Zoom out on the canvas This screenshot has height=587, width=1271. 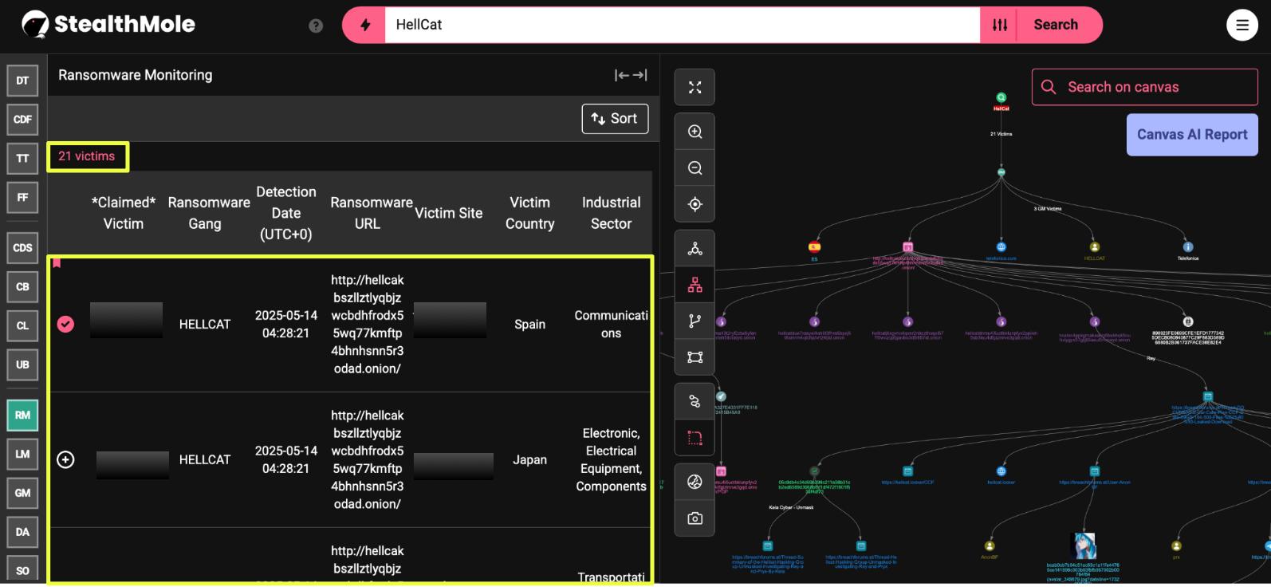tap(695, 168)
